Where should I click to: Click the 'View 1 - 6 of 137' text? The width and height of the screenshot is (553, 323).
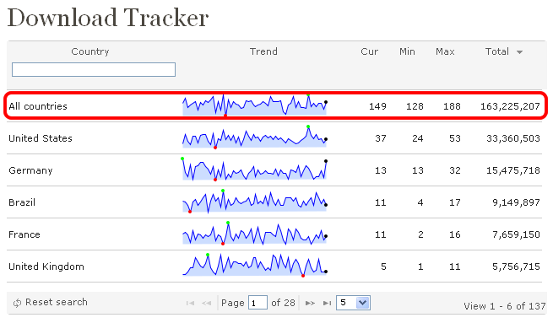(505, 306)
